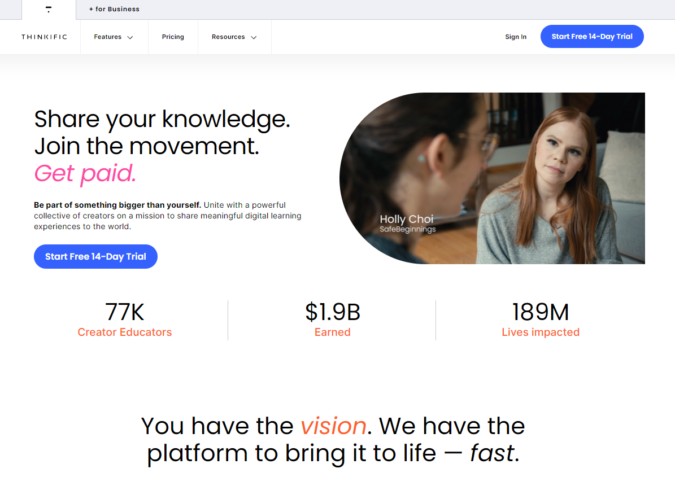Click the Holly Choi video thumbnail
This screenshot has height=486, width=675.
pyautogui.click(x=492, y=178)
